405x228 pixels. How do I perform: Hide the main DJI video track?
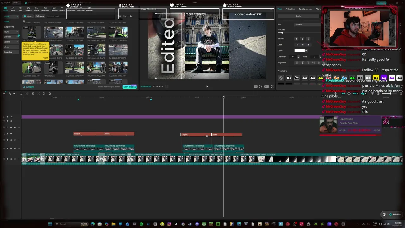tap(11, 159)
